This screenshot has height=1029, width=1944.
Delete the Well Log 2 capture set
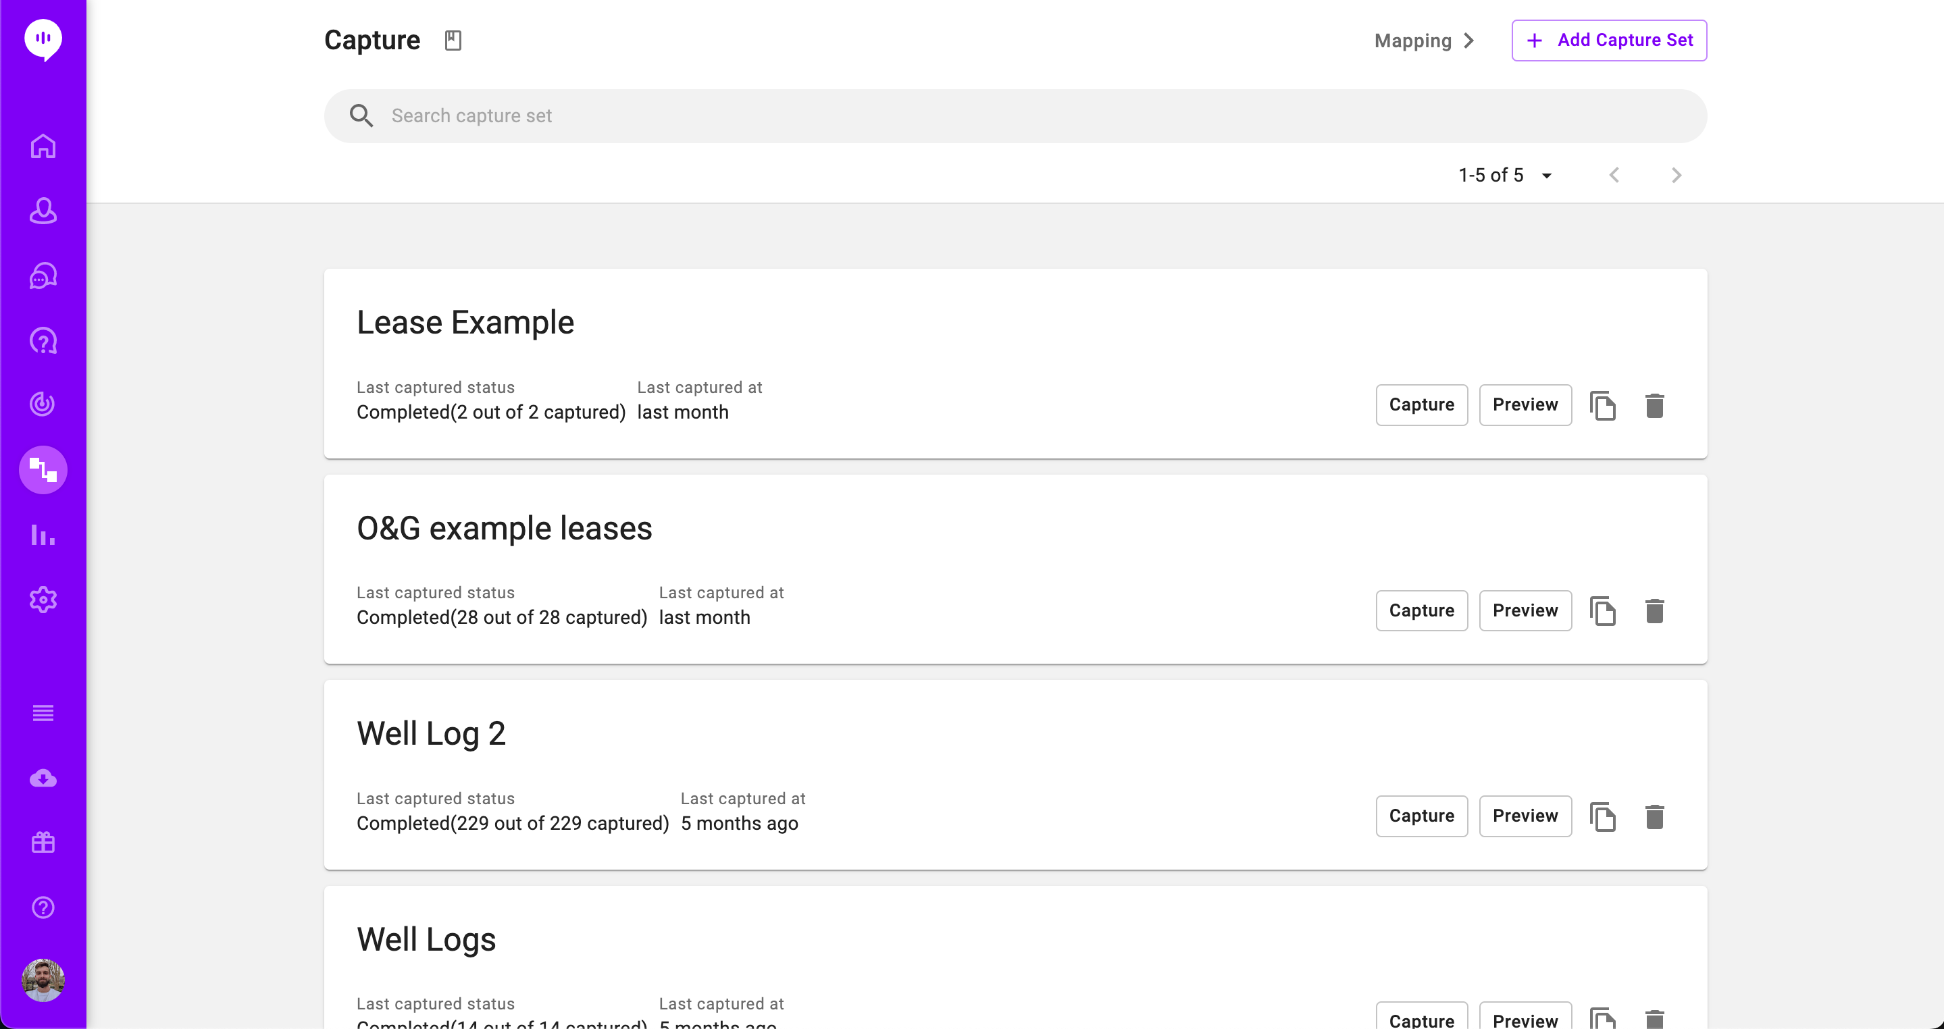[1654, 816]
